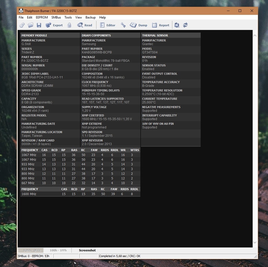The width and height of the screenshot is (268, 267).
Task: Open the Editor from the toolbar
Action: point(108,25)
